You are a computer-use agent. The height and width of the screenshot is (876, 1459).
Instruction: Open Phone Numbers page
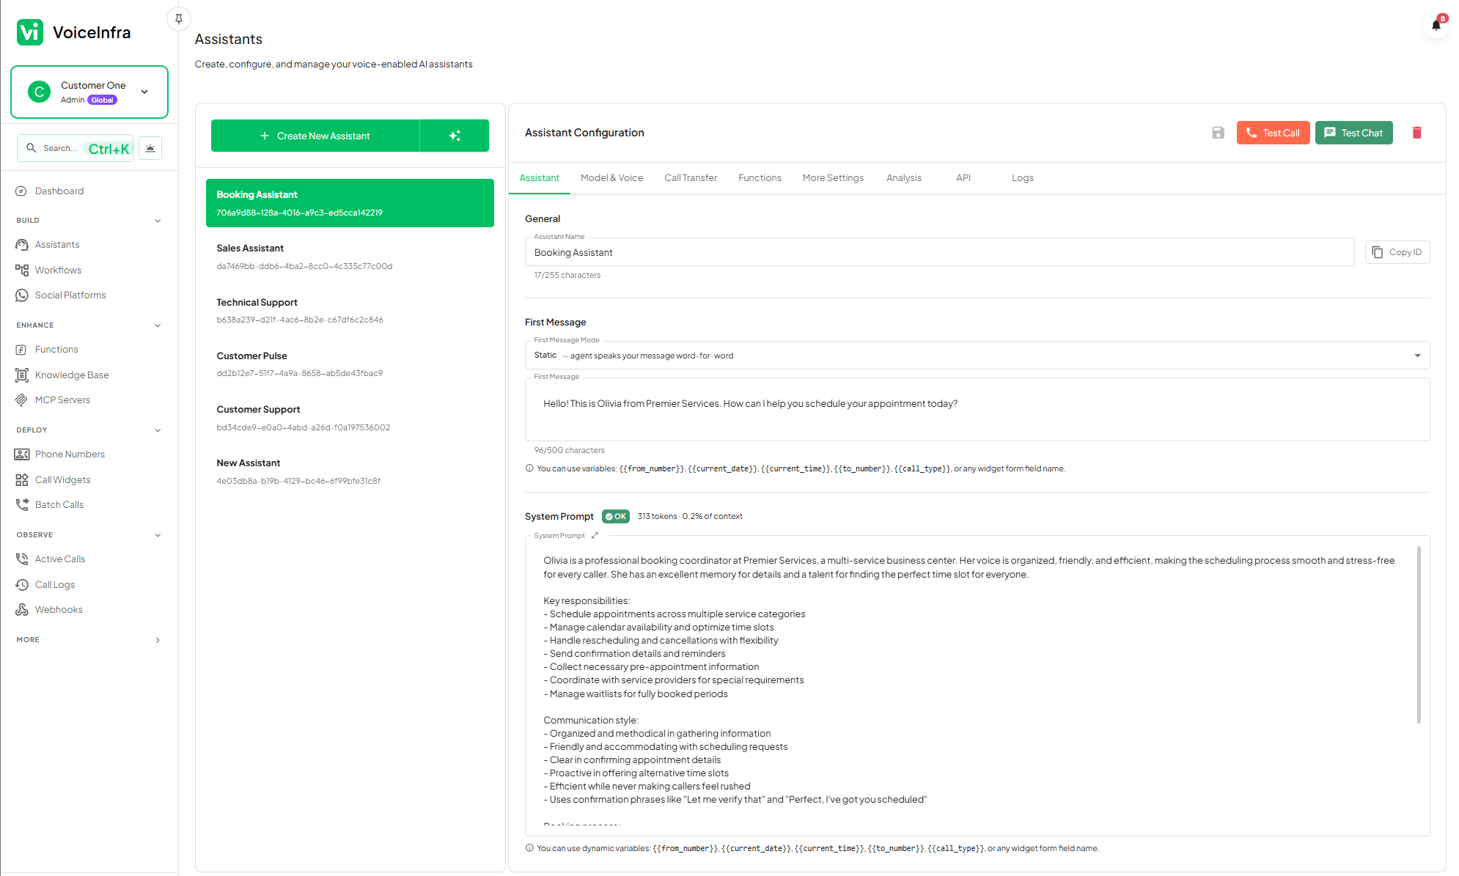(x=70, y=454)
